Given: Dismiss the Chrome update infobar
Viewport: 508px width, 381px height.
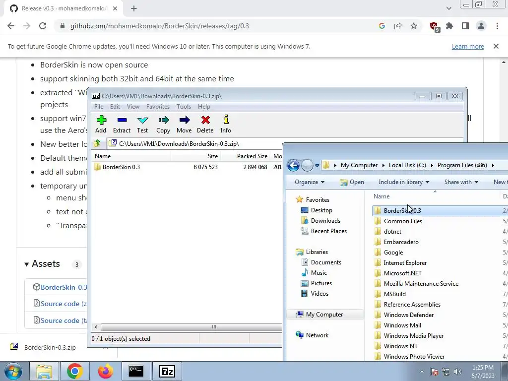Looking at the screenshot, I should tap(496, 46).
